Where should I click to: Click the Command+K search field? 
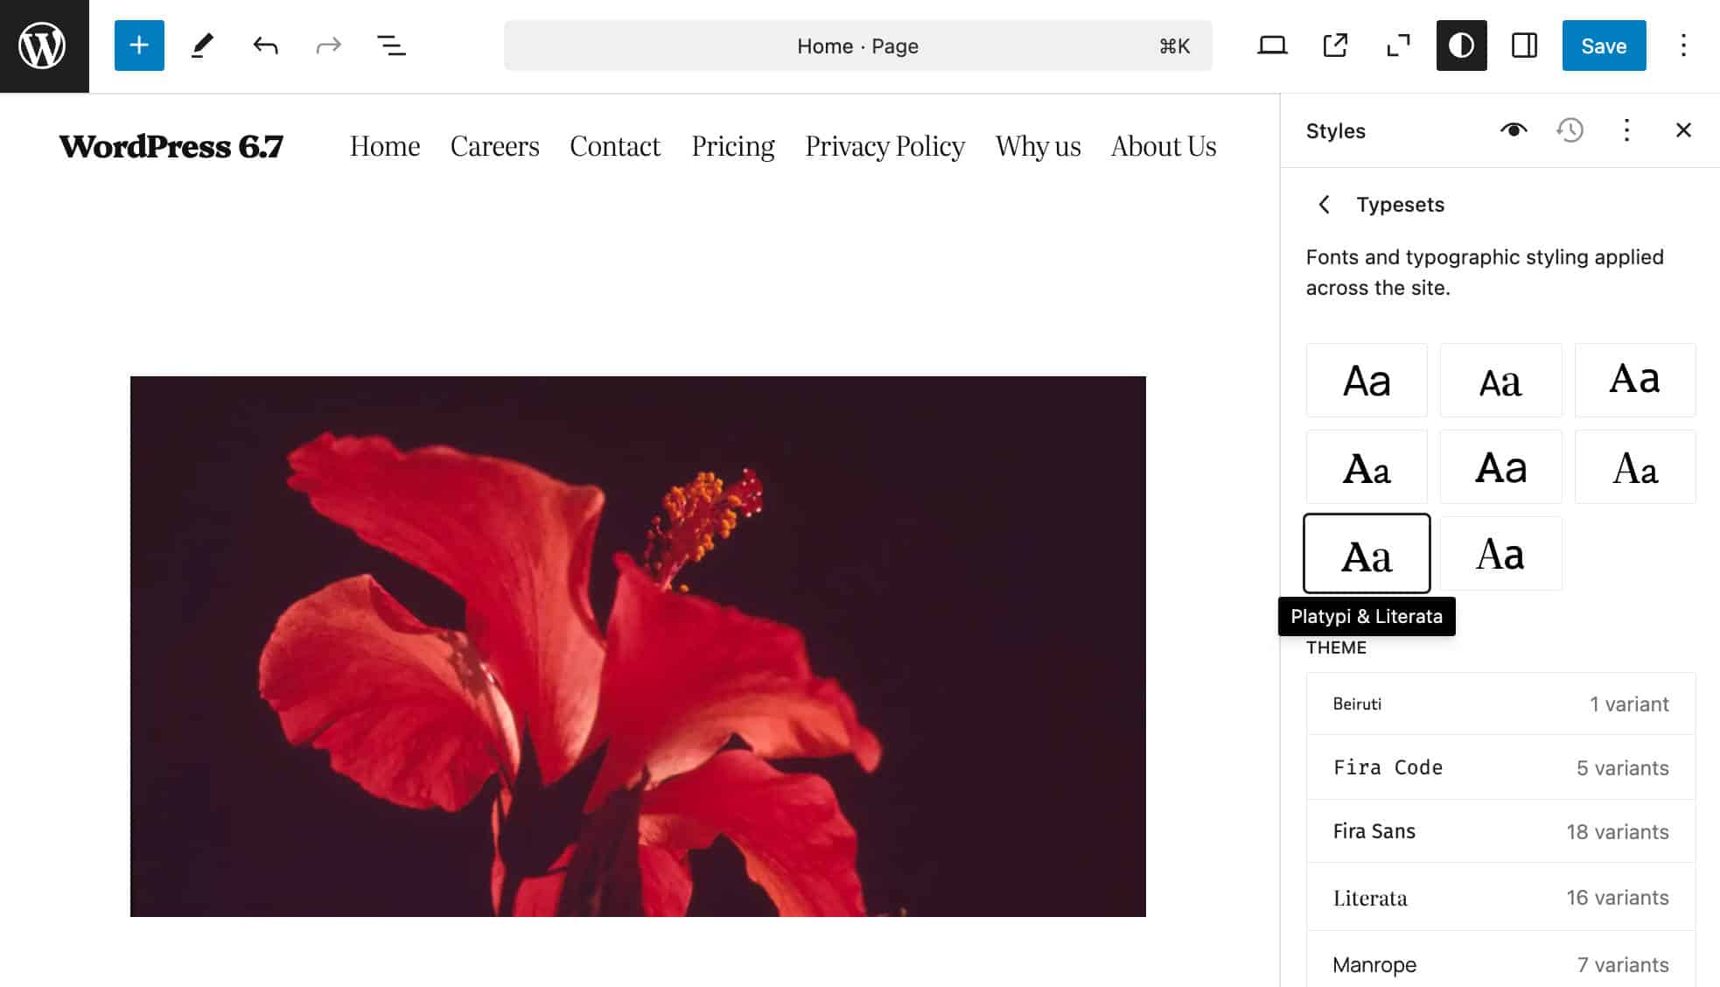857,45
